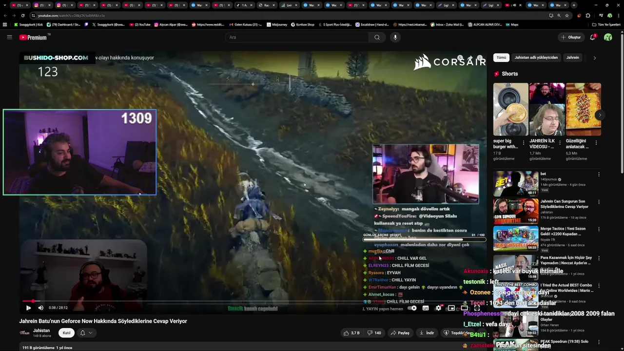This screenshot has height=351, width=624.
Task: Open 'Jahrein Can Sungurun Son' video title
Action: pos(564,204)
